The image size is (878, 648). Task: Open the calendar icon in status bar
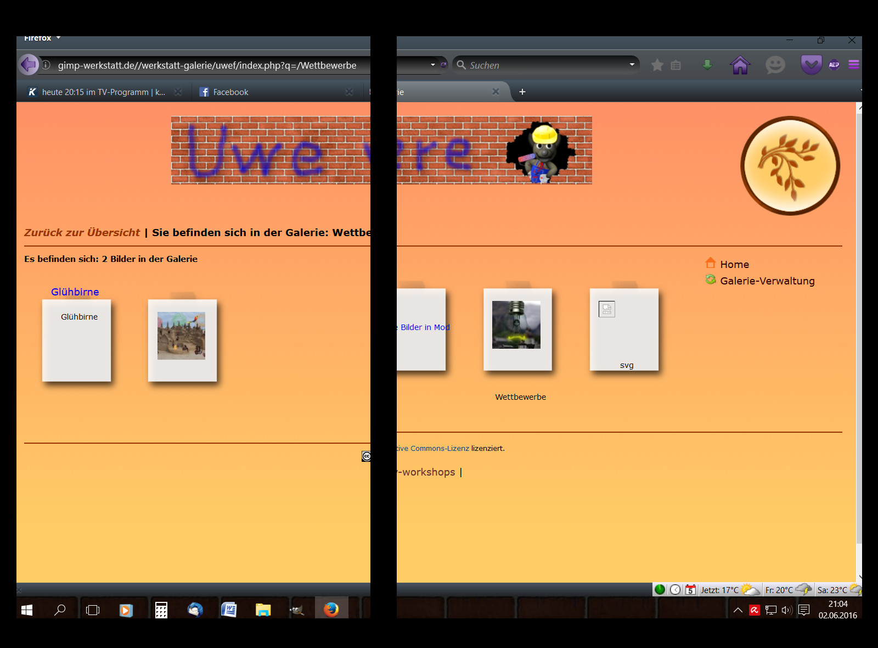click(x=690, y=589)
